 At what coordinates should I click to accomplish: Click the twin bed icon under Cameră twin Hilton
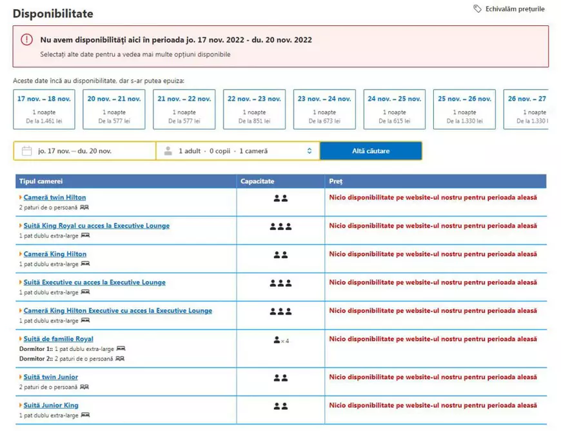84,207
